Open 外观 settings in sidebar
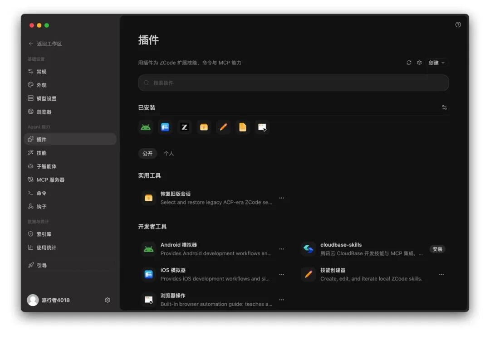 pyautogui.click(x=70, y=85)
